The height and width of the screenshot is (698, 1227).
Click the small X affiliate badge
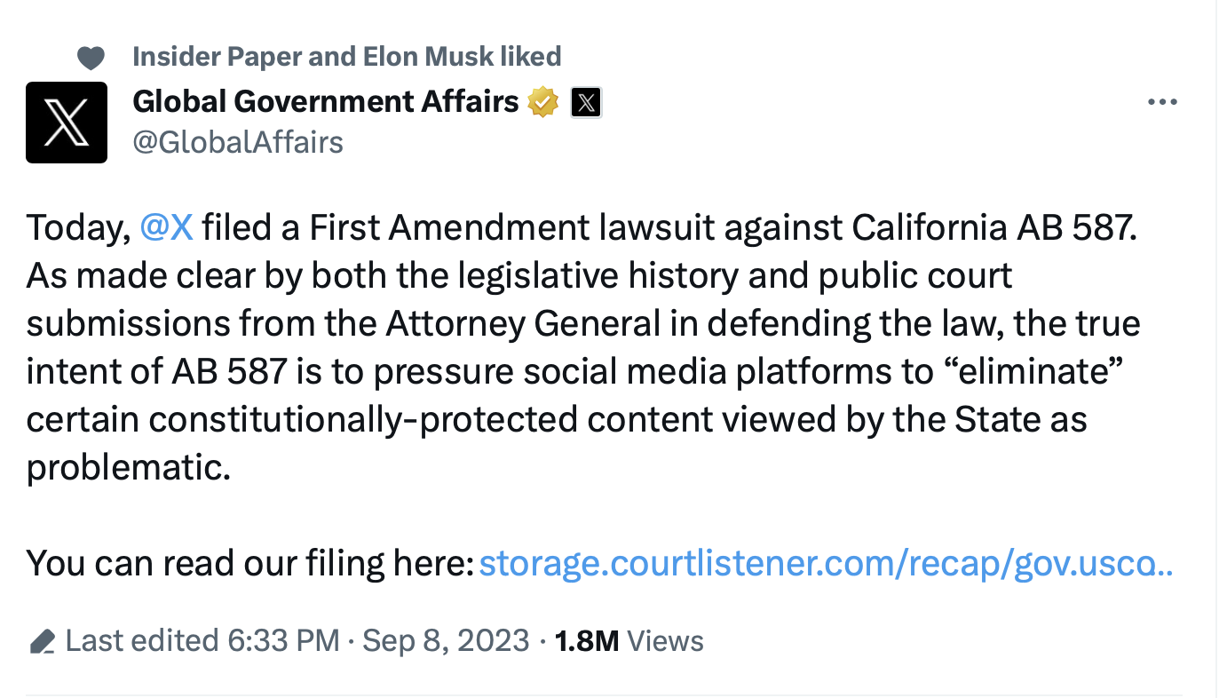pos(584,103)
